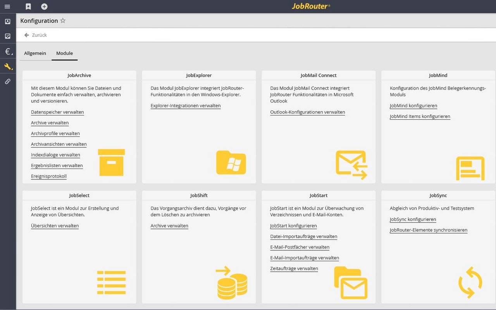The height and width of the screenshot is (310, 496).
Task: Click the JobMail Connect envelope icon
Action: coord(351,164)
